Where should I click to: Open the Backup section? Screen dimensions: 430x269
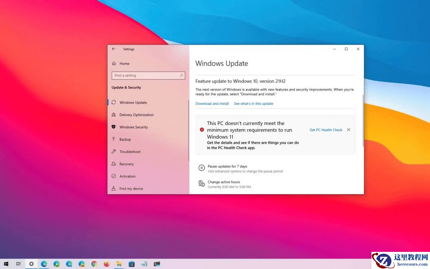click(126, 139)
